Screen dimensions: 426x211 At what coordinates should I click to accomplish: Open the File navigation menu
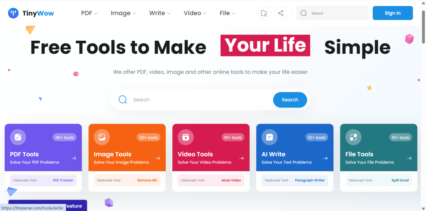point(227,13)
